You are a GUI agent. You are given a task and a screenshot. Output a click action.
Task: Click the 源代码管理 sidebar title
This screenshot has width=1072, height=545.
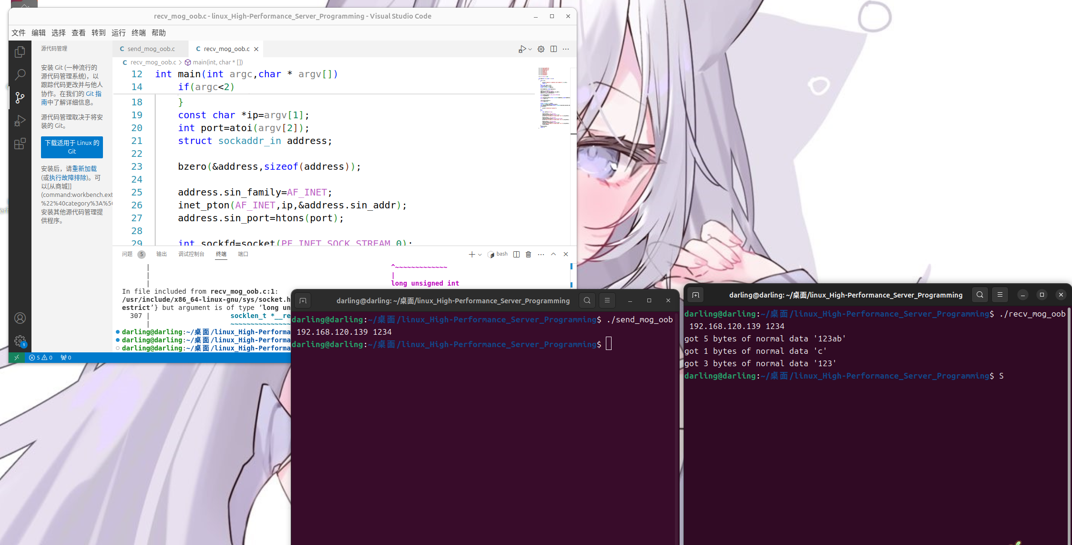click(54, 49)
